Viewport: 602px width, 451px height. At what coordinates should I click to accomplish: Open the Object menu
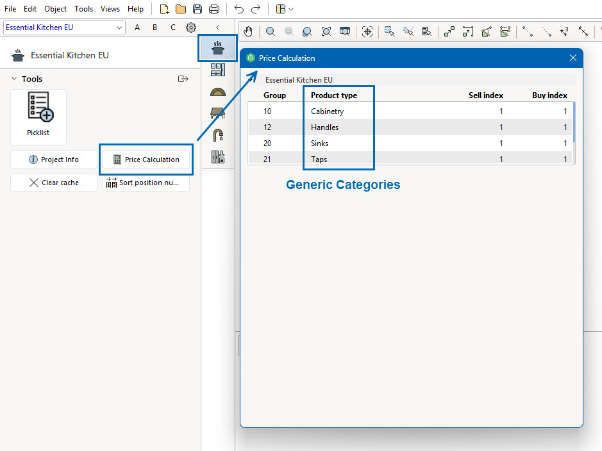tap(55, 9)
